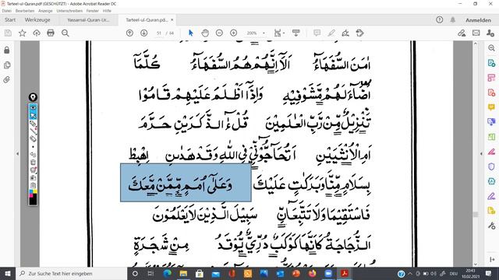Image resolution: width=499 pixels, height=280 pixels.
Task: Open More Tools wrench icon in right pane
Action: tap(491, 226)
